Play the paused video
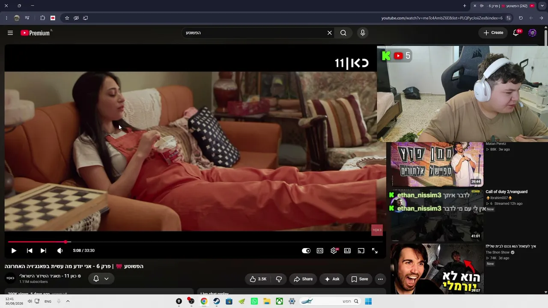This screenshot has height=308, width=548. pos(14,251)
